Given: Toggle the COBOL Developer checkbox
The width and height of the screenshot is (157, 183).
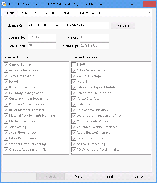Looking at the screenshot, I should (x=74, y=76).
